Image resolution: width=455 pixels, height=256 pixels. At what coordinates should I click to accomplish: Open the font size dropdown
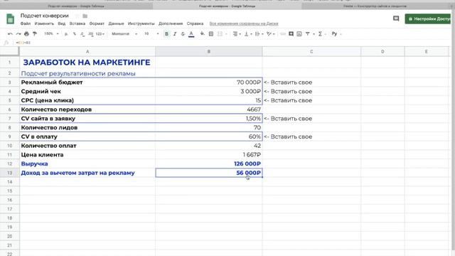pos(151,34)
